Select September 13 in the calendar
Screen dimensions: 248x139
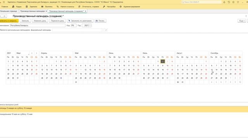click(212, 69)
